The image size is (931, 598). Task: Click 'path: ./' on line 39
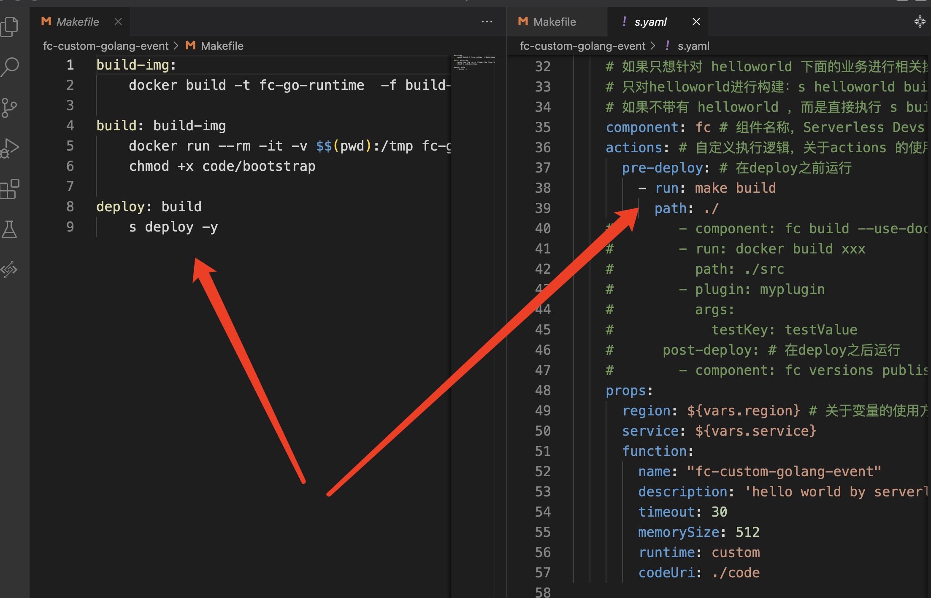[687, 208]
